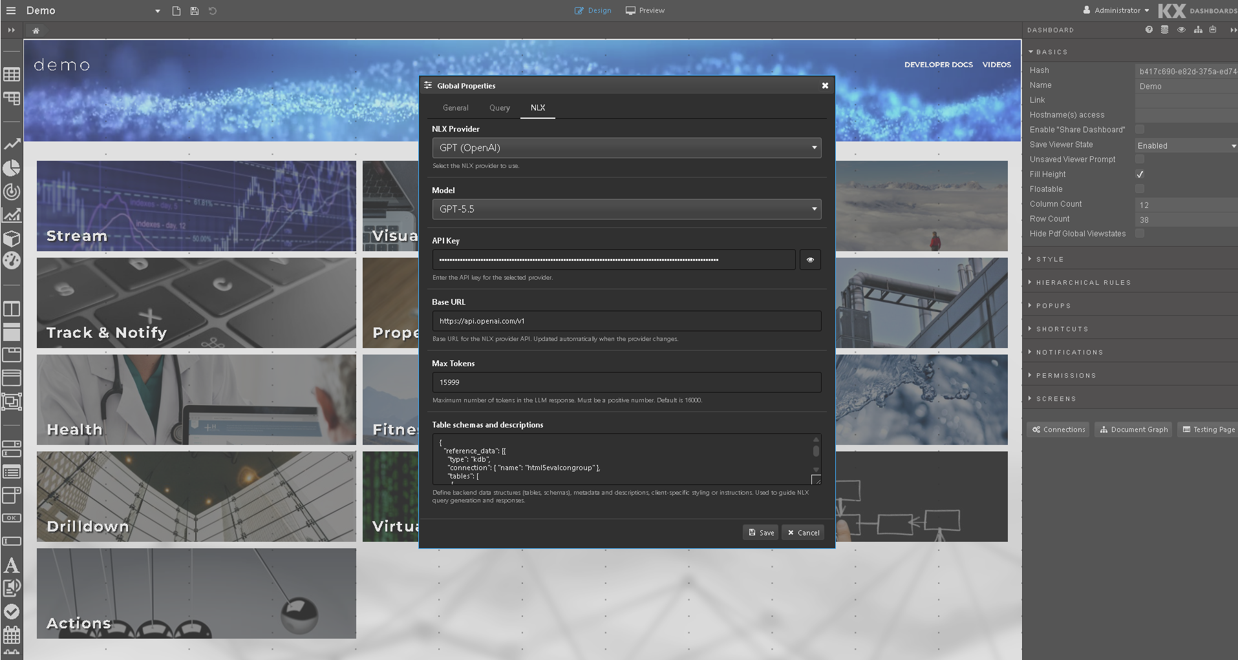
Task: Select the Data Grid component icon
Action: [x=12, y=75]
